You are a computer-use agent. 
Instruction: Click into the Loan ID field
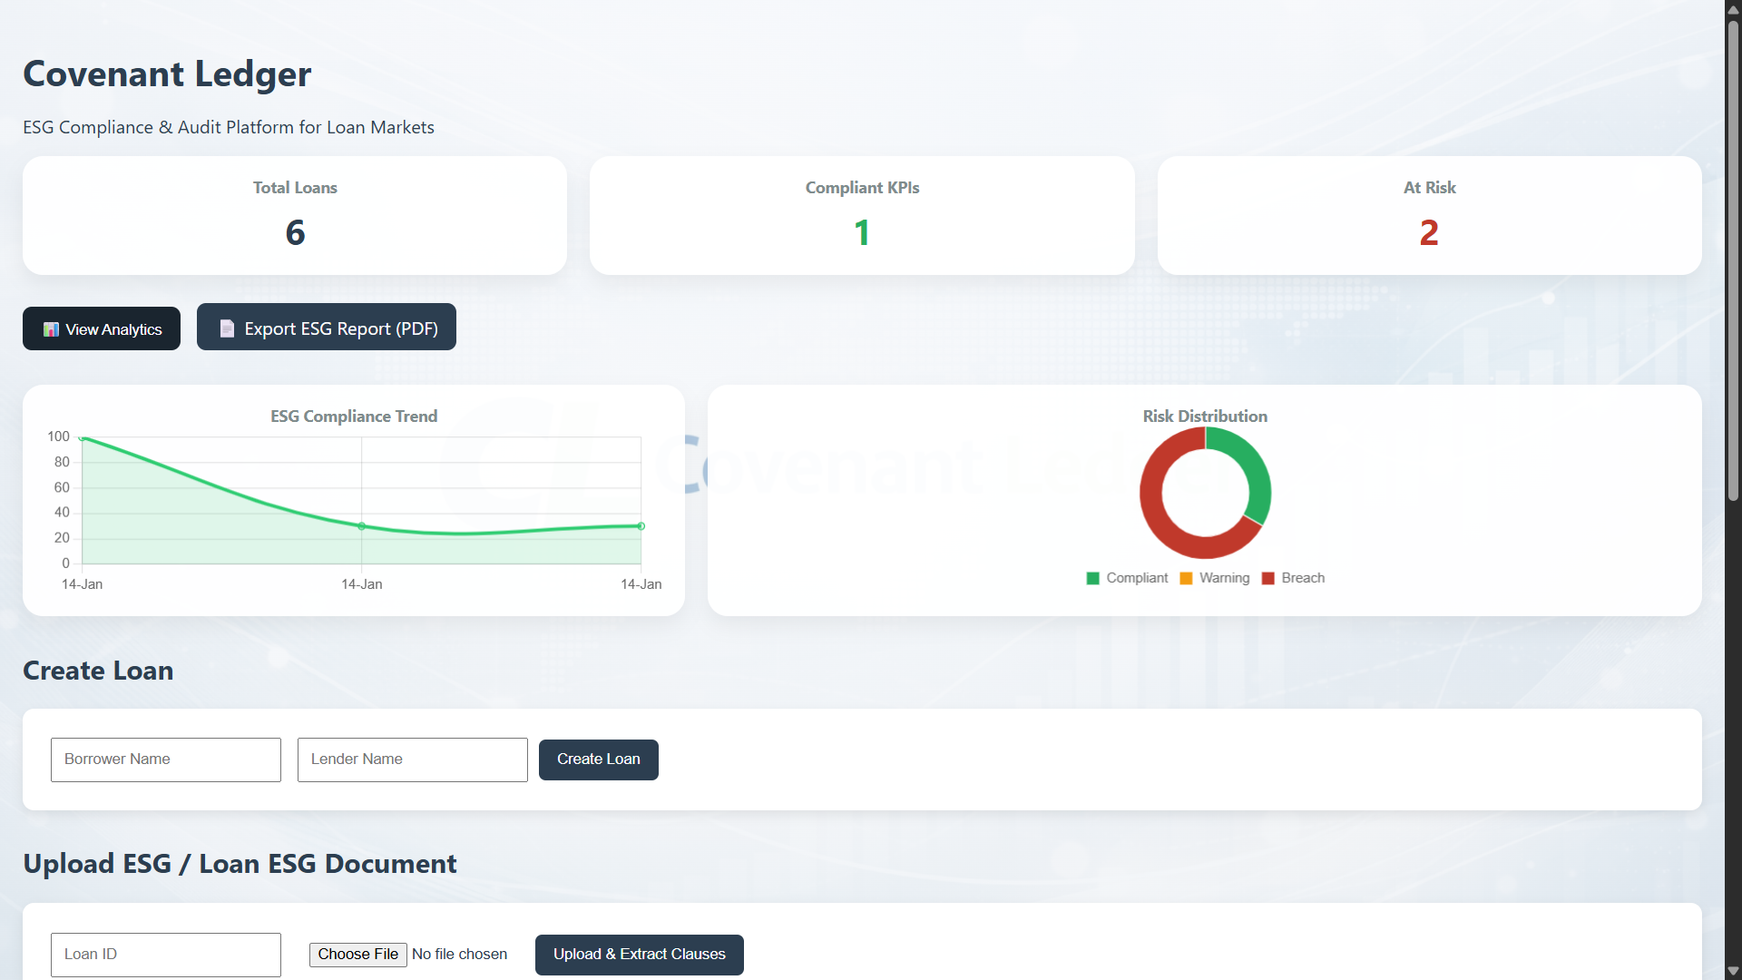tap(166, 955)
